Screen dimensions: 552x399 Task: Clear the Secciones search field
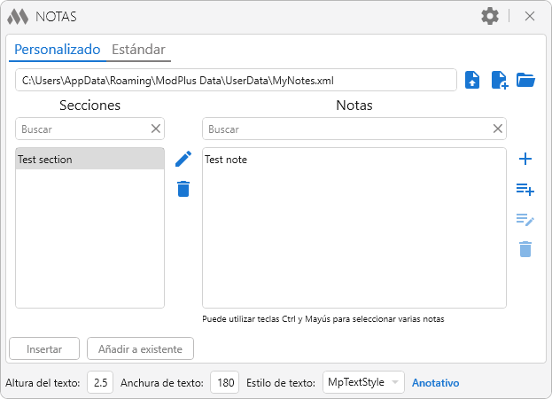pyautogui.click(x=156, y=129)
